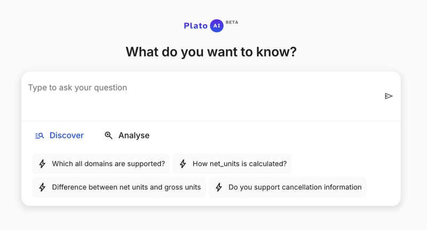
Task: Switch to the Discover mode tab
Action: tap(59, 136)
